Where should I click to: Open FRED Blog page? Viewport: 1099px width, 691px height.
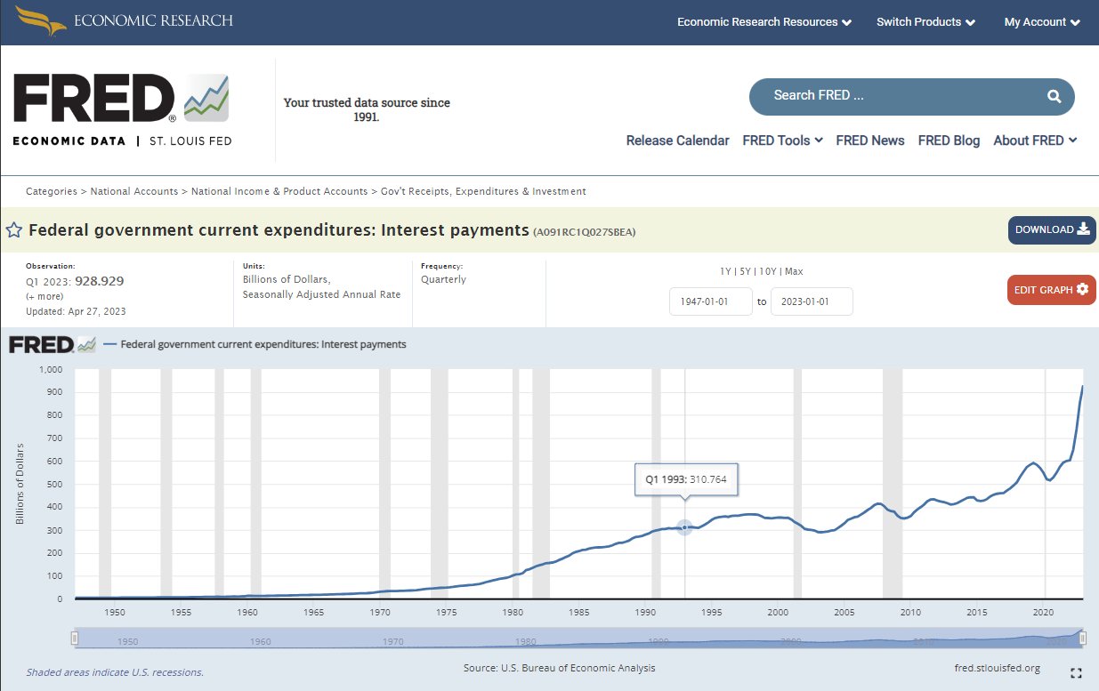949,141
